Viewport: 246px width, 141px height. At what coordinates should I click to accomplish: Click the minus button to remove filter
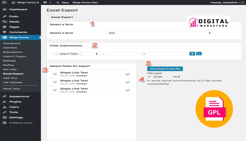tap(199, 54)
